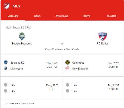Open Columbus vs New England match
The image size is (124, 108).
click(93, 66)
